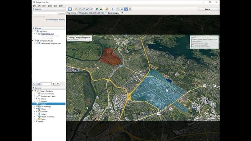Uncheck the My Places checkbox
The width and height of the screenshot is (251, 141).
pos(35,31)
